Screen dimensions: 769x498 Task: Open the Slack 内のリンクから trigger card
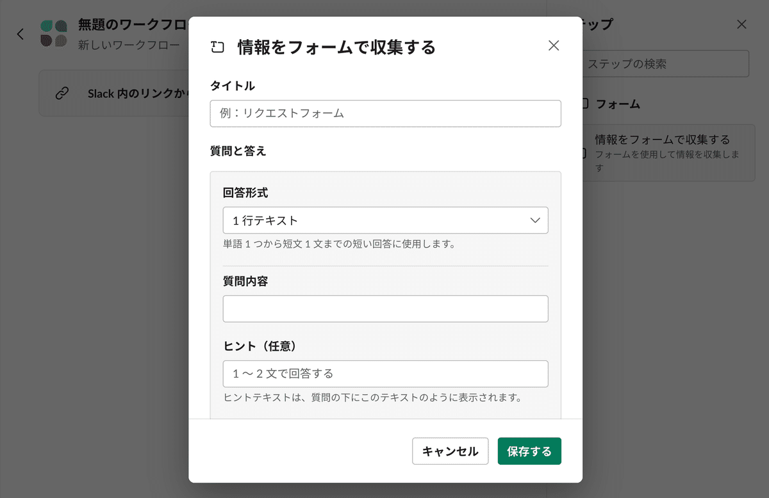114,93
